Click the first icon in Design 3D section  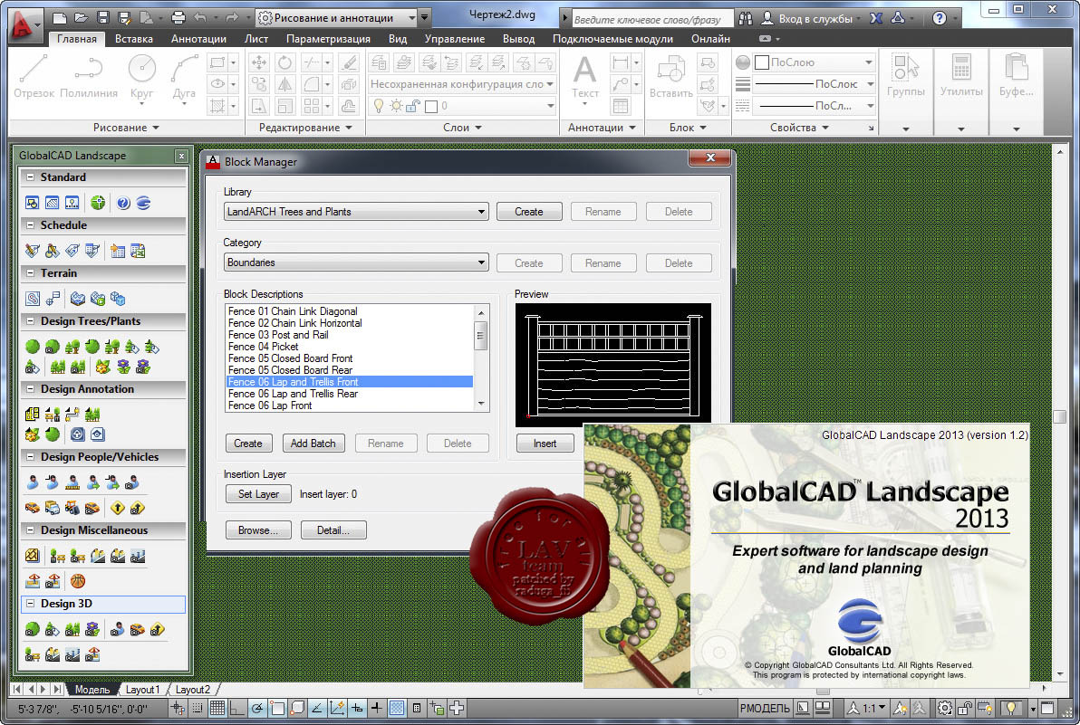pyautogui.click(x=33, y=629)
